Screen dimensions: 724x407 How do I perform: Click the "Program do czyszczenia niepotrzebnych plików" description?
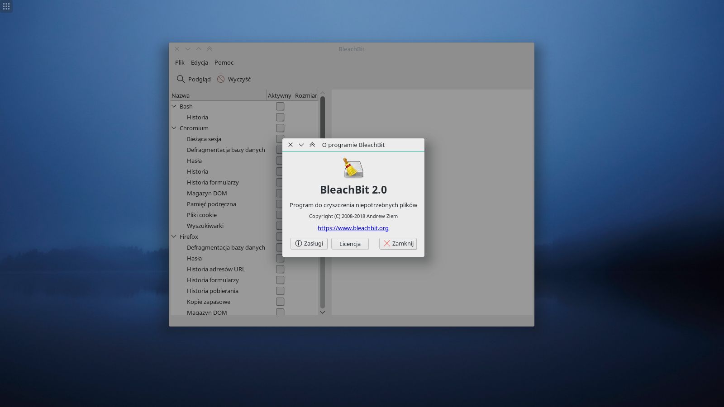coord(353,205)
